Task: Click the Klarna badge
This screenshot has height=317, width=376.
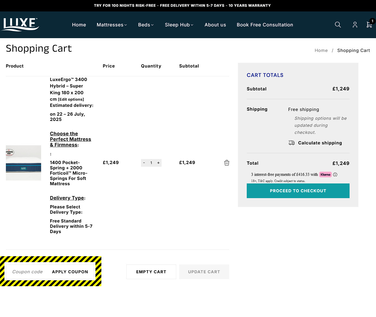Action: point(325,175)
